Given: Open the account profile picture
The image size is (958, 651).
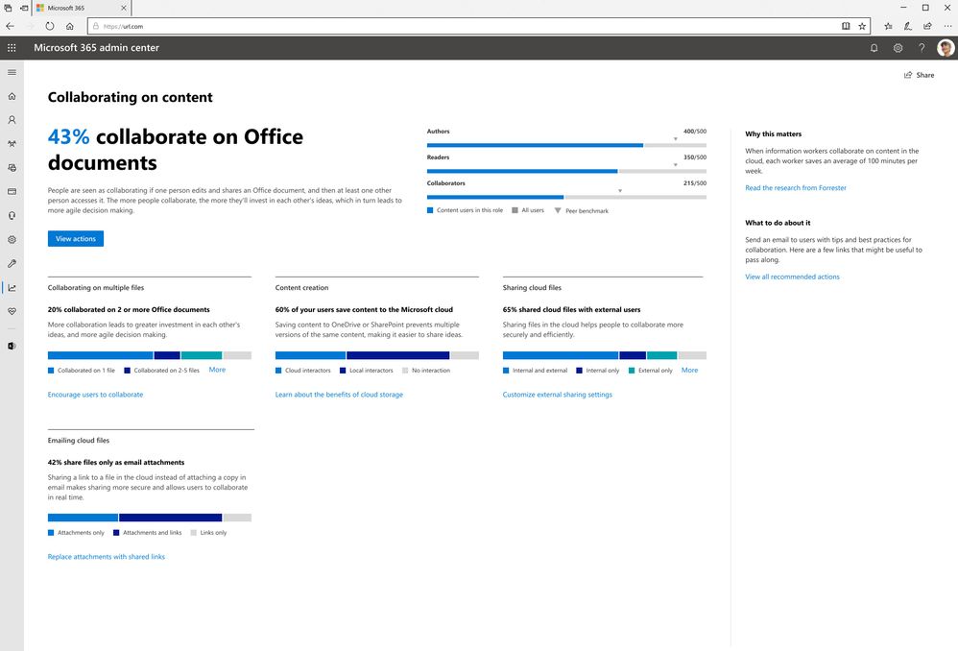Looking at the screenshot, I should coord(946,48).
